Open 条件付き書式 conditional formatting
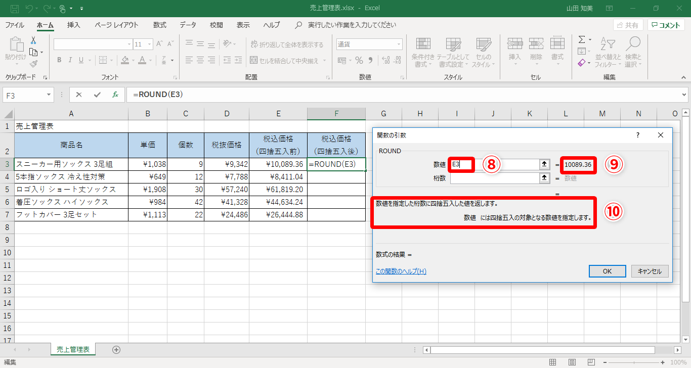691x368 pixels. point(423,52)
